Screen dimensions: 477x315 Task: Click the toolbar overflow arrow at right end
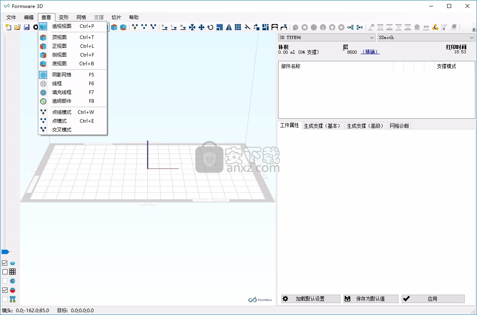[x=474, y=29]
